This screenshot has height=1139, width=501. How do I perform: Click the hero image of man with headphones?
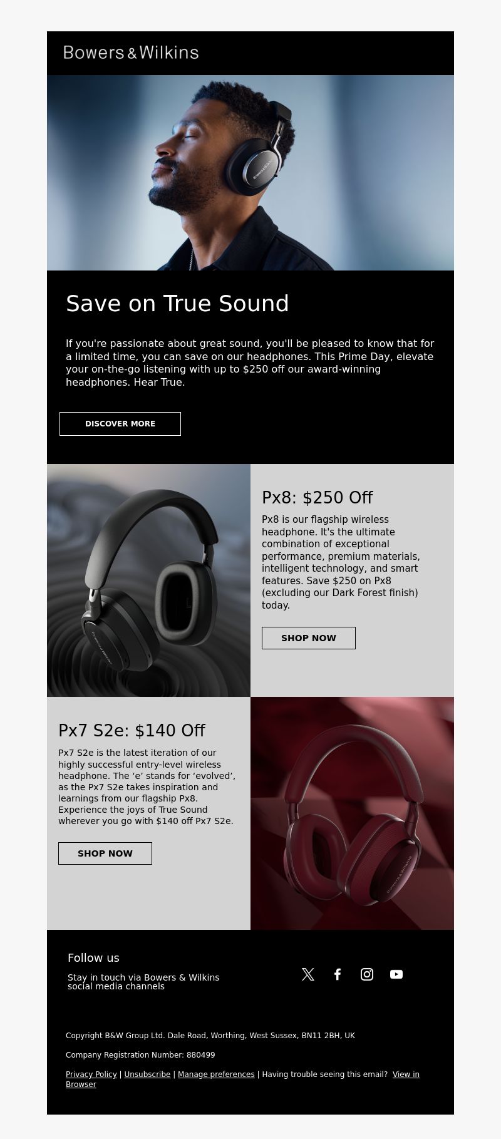tap(250, 173)
